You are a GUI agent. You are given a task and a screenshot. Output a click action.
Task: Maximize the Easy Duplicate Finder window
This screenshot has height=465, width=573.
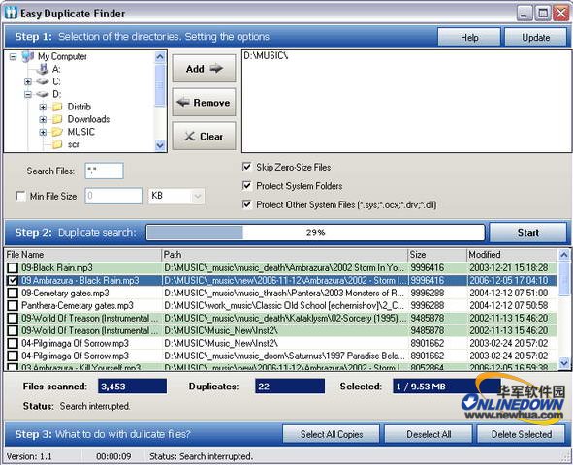coord(543,14)
